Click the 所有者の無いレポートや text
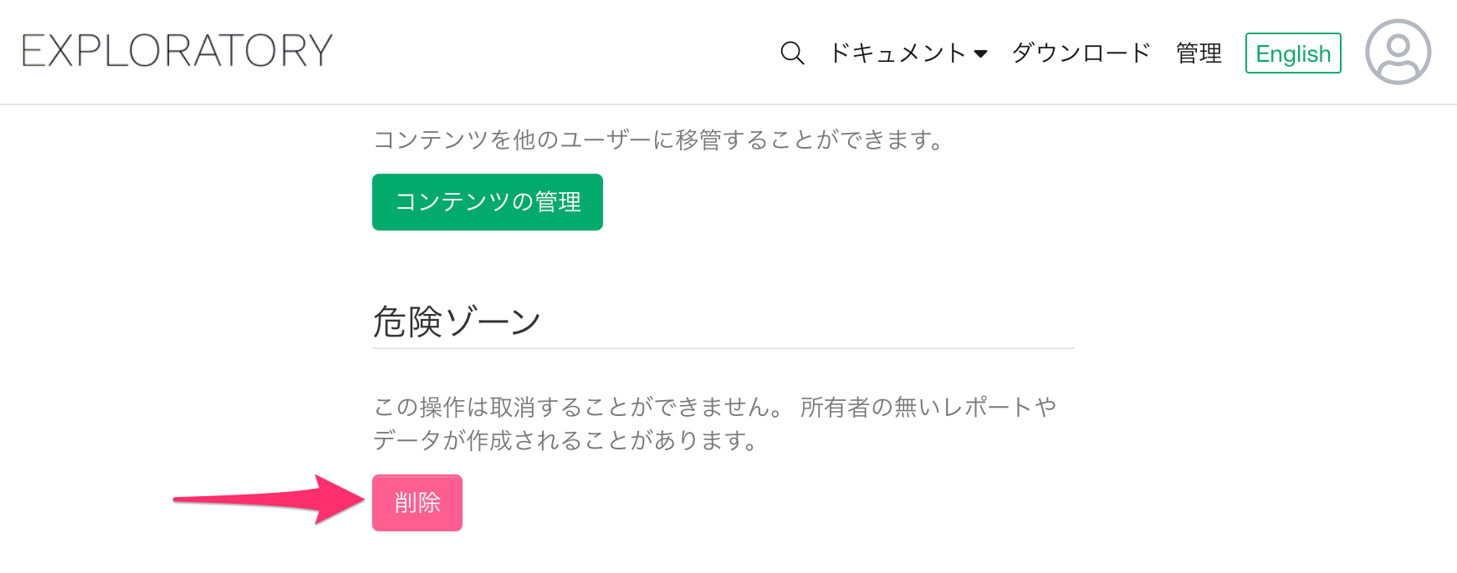 tap(928, 408)
